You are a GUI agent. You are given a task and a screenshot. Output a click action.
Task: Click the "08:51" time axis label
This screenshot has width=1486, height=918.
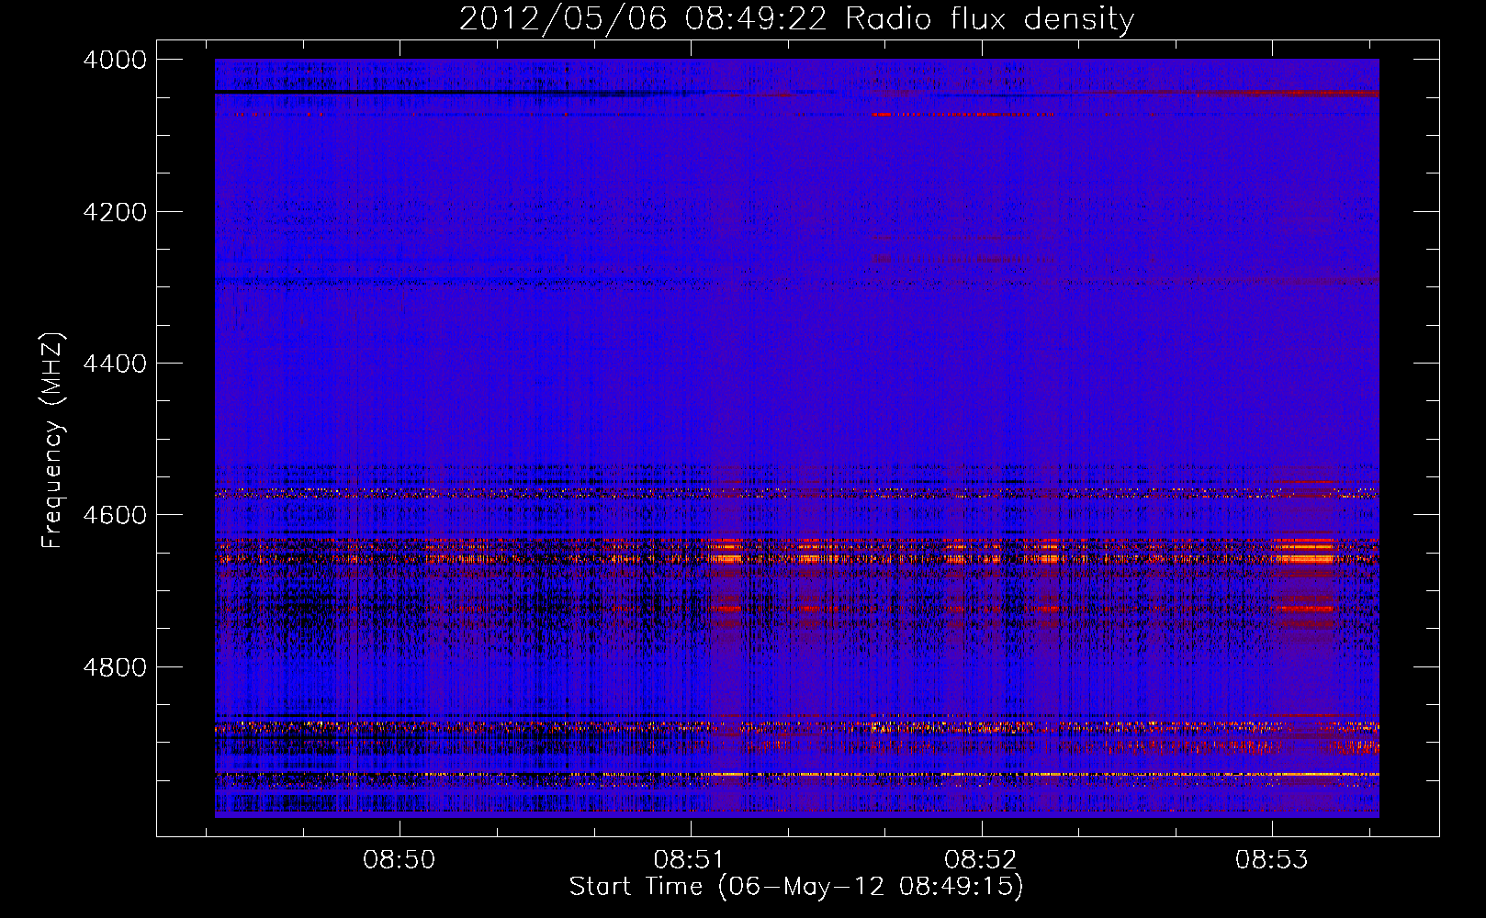[690, 860]
